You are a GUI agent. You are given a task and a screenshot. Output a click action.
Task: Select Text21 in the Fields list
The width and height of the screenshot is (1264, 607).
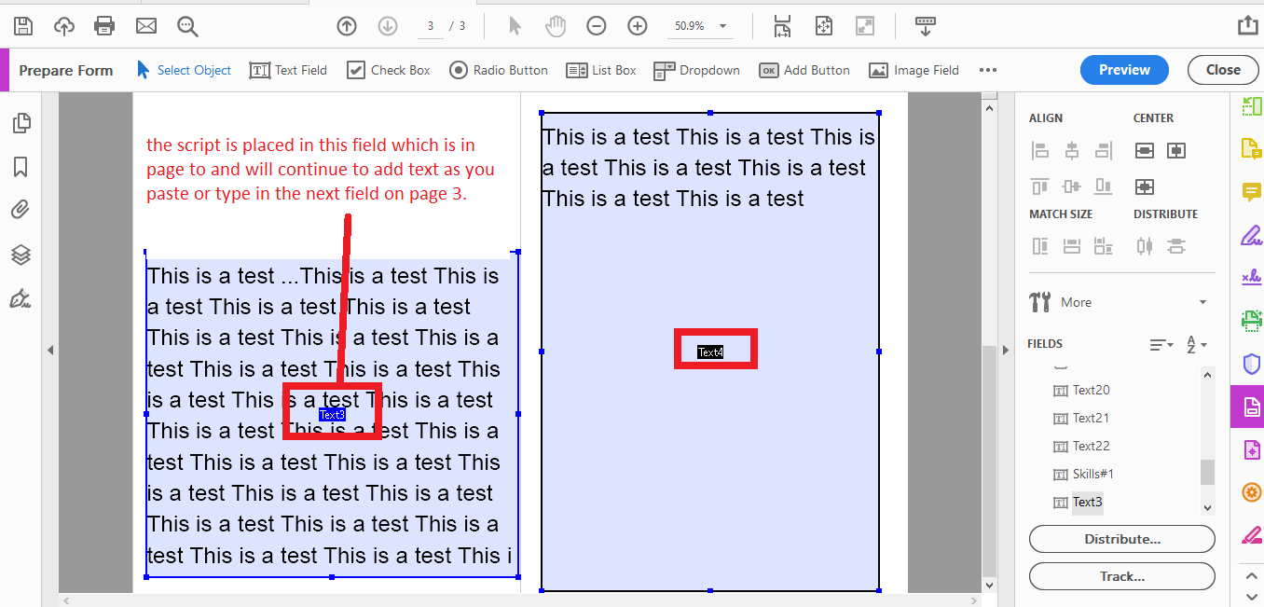click(1091, 418)
